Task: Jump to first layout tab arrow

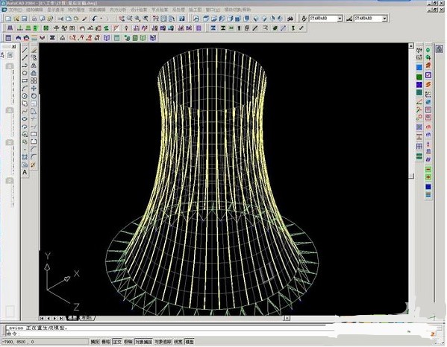Action: tap(43, 318)
